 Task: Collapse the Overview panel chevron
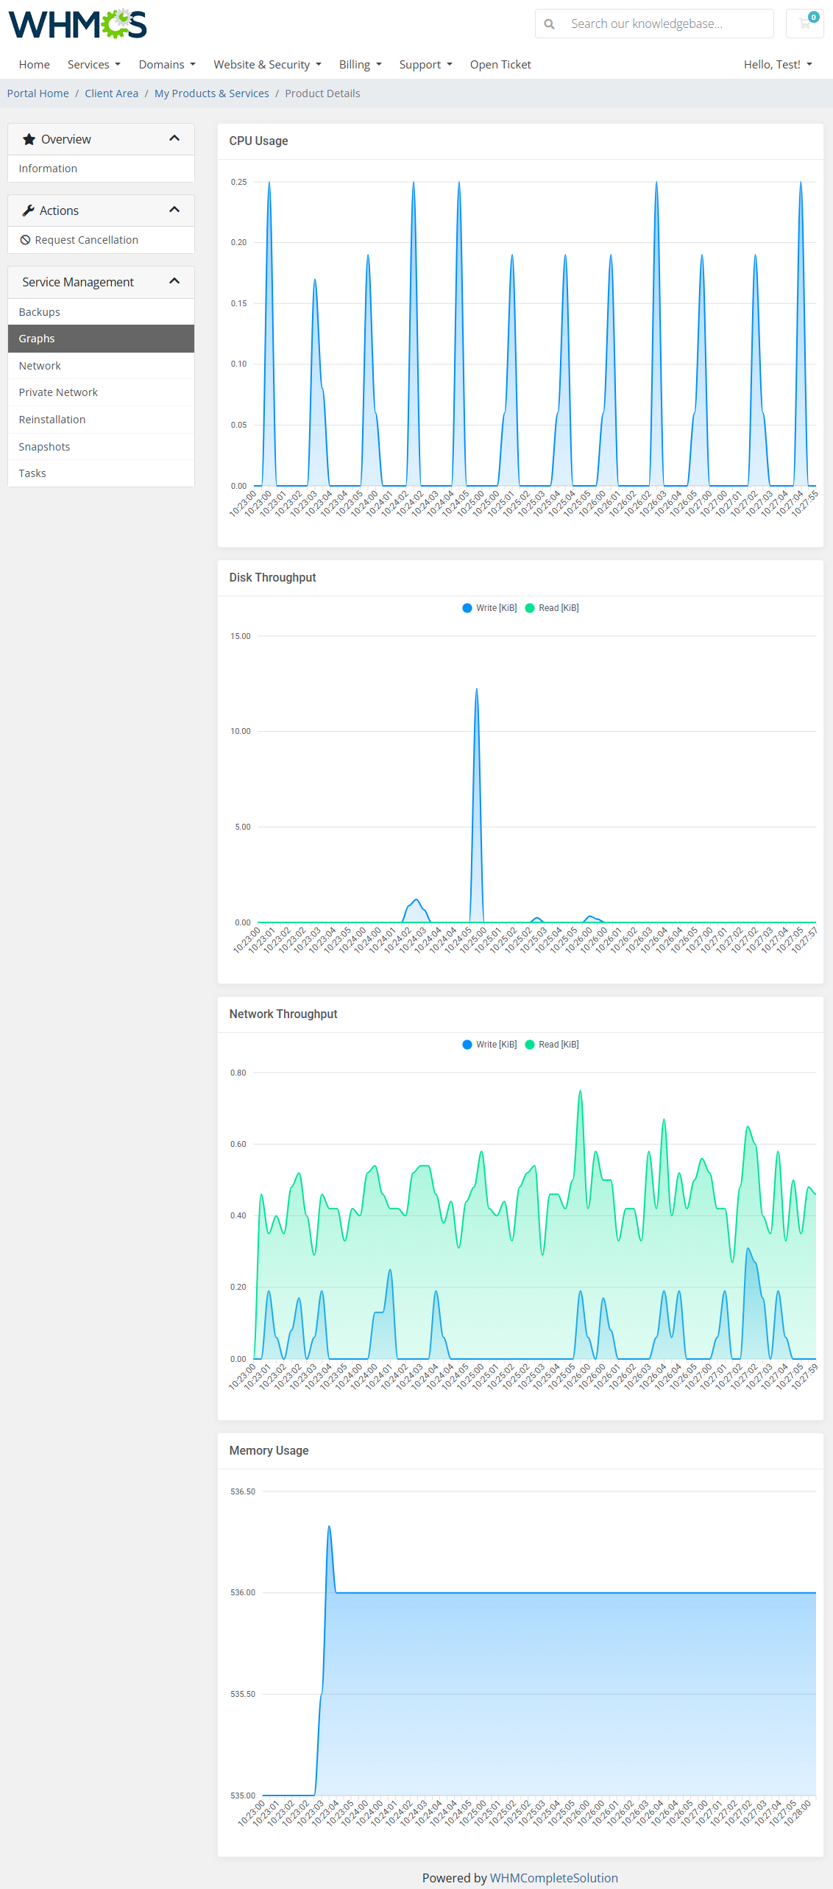174,138
